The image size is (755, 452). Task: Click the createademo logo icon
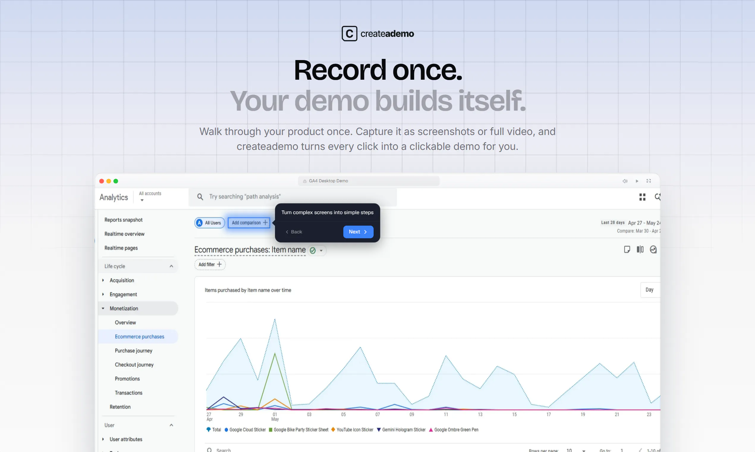click(349, 34)
